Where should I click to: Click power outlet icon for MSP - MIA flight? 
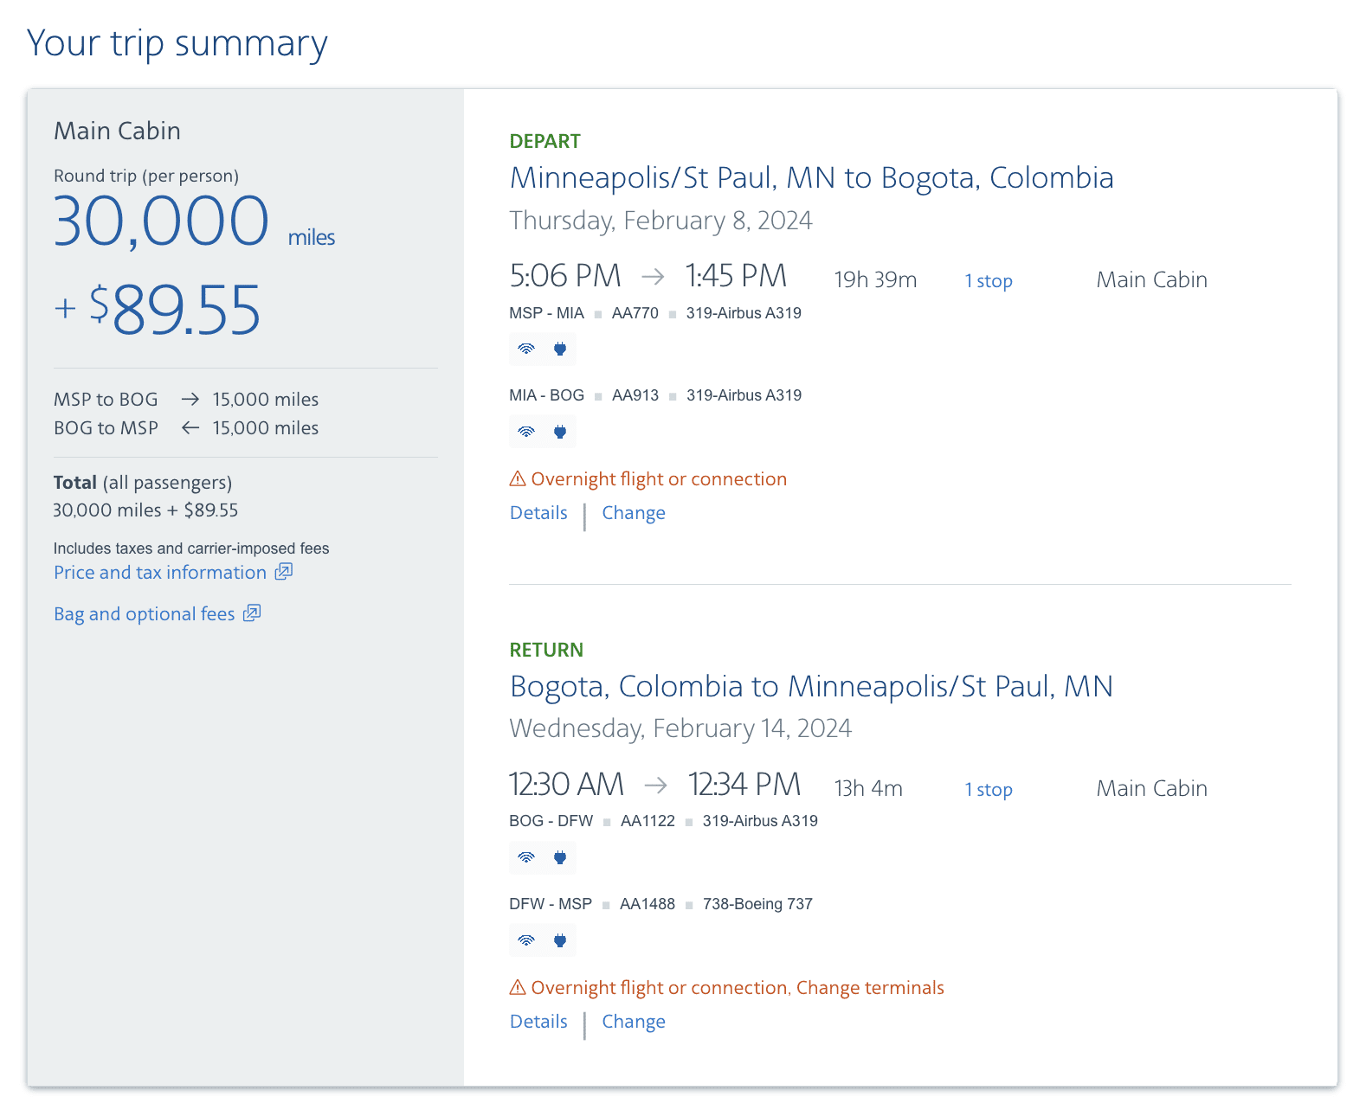(560, 350)
